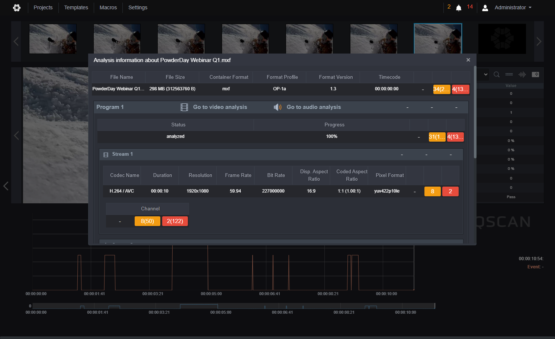Screen dimensions: 555x339
Task: Go to video analysis link
Action: point(220,107)
